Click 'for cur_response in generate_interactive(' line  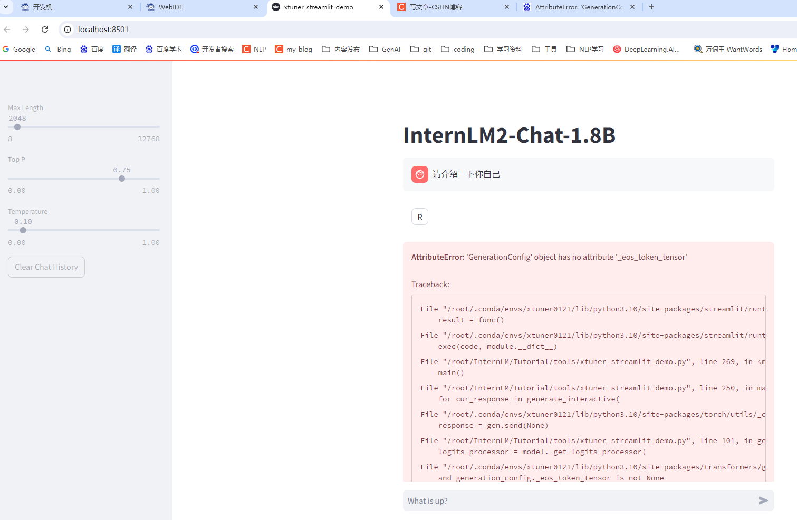coord(529,399)
